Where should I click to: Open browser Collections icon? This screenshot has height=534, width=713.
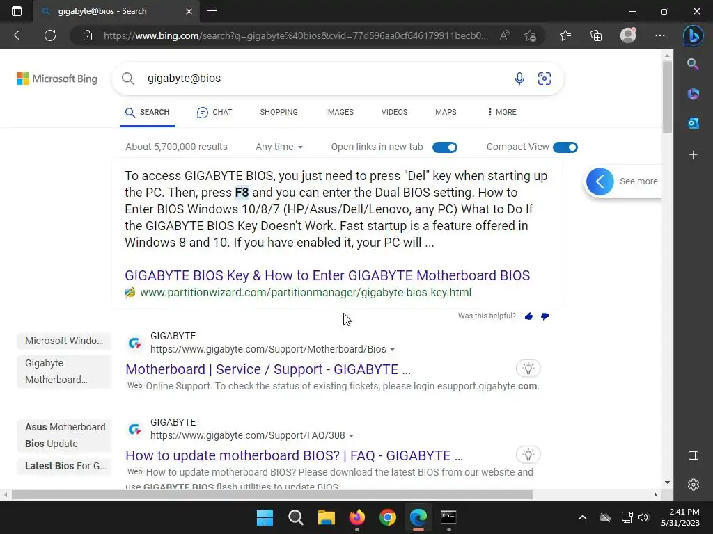pos(596,35)
